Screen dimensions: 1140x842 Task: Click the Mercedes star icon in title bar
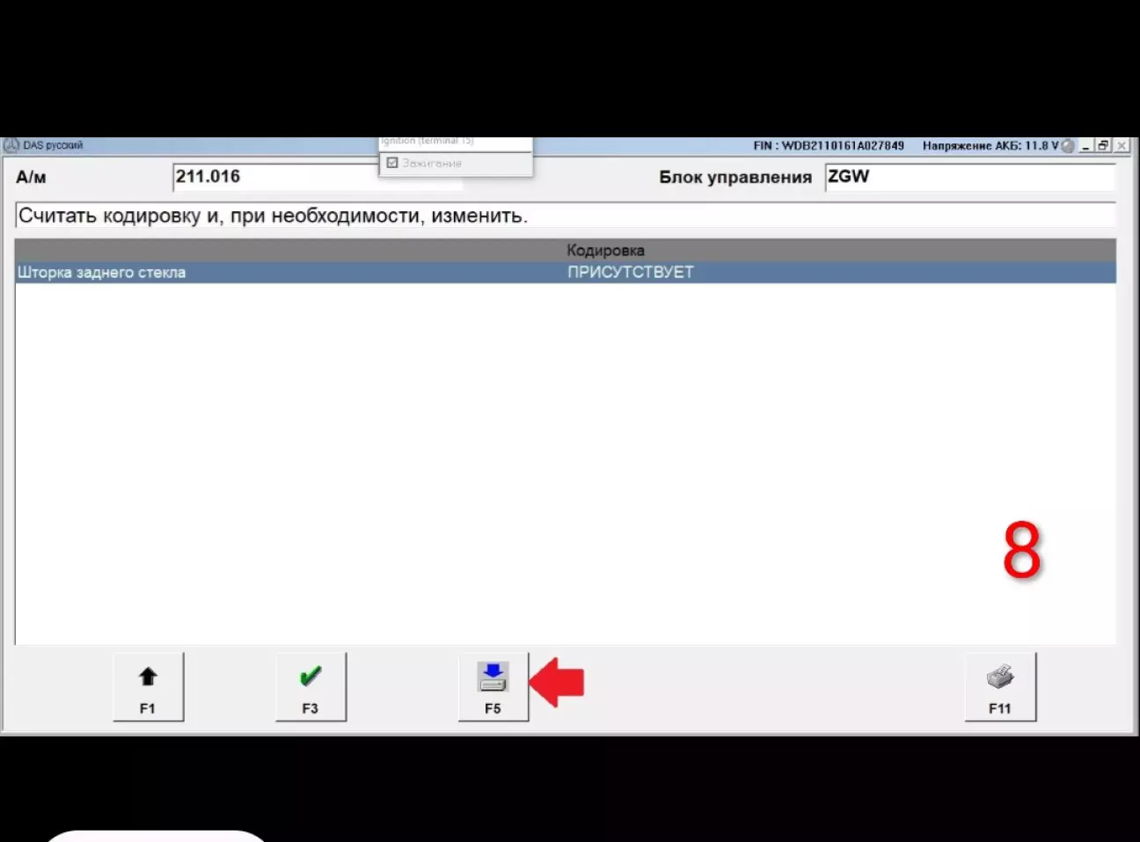click(11, 145)
